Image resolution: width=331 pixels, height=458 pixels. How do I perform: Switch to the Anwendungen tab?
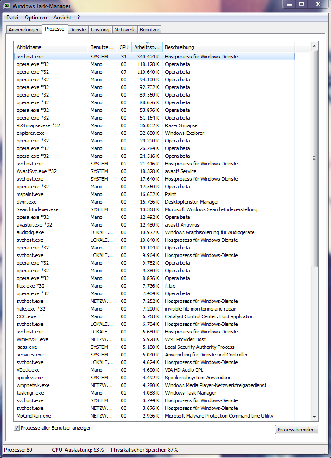(24, 30)
